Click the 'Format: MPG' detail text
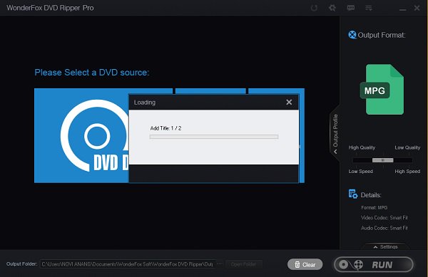Viewport: 428px width, 277px height. click(374, 207)
